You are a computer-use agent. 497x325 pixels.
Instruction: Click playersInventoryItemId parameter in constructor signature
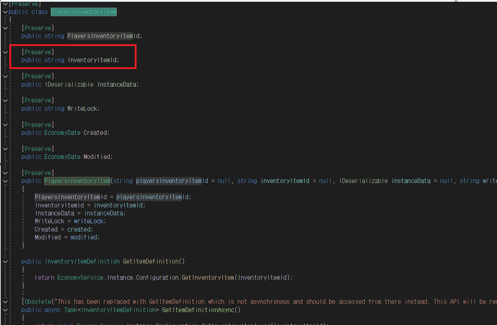[x=172, y=181]
